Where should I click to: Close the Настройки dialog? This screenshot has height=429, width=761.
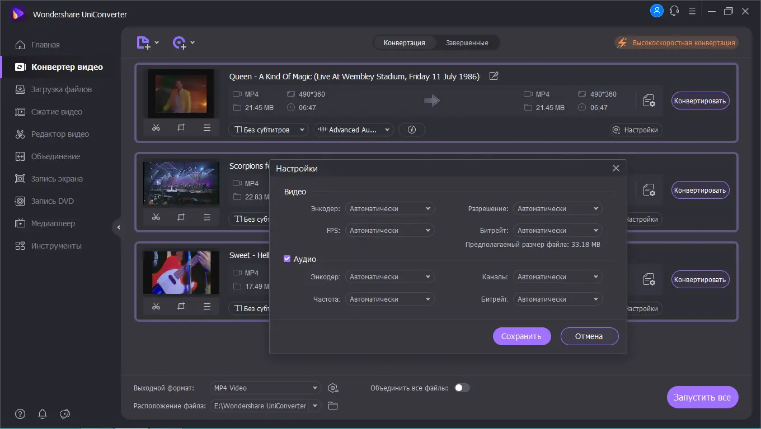pyautogui.click(x=616, y=168)
